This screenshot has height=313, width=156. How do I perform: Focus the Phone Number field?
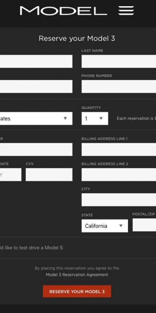(119, 86)
